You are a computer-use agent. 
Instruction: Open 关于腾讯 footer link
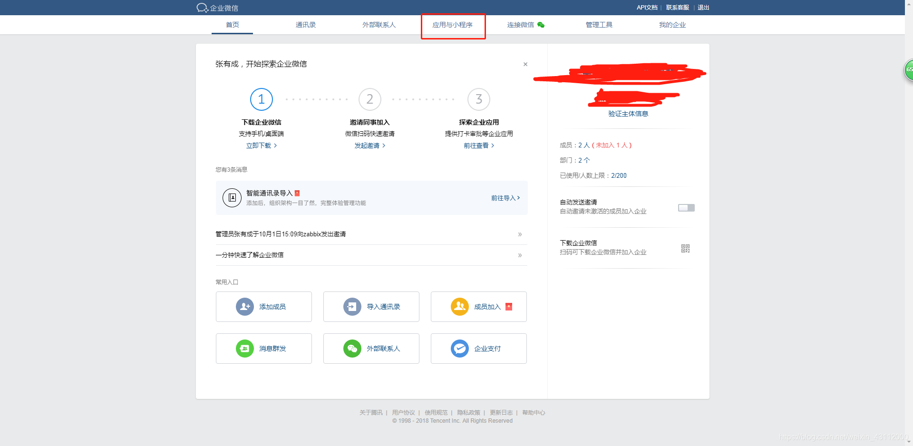tap(371, 413)
